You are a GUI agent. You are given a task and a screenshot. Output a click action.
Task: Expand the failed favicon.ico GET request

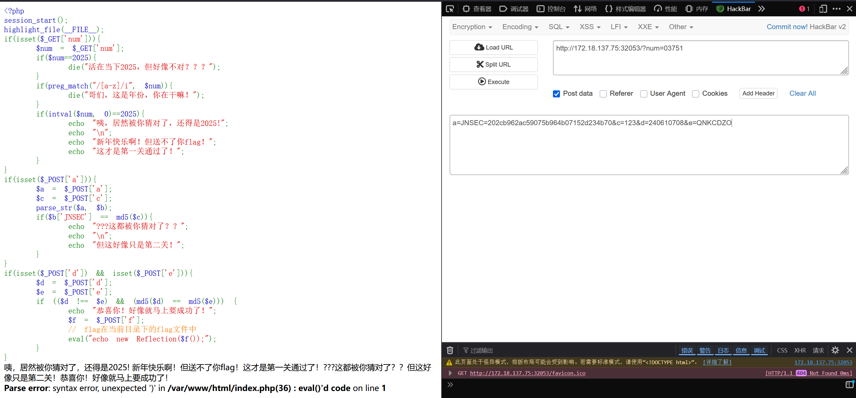point(450,373)
